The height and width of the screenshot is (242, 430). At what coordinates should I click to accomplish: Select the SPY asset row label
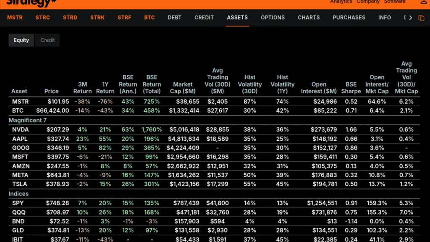[x=18, y=203]
